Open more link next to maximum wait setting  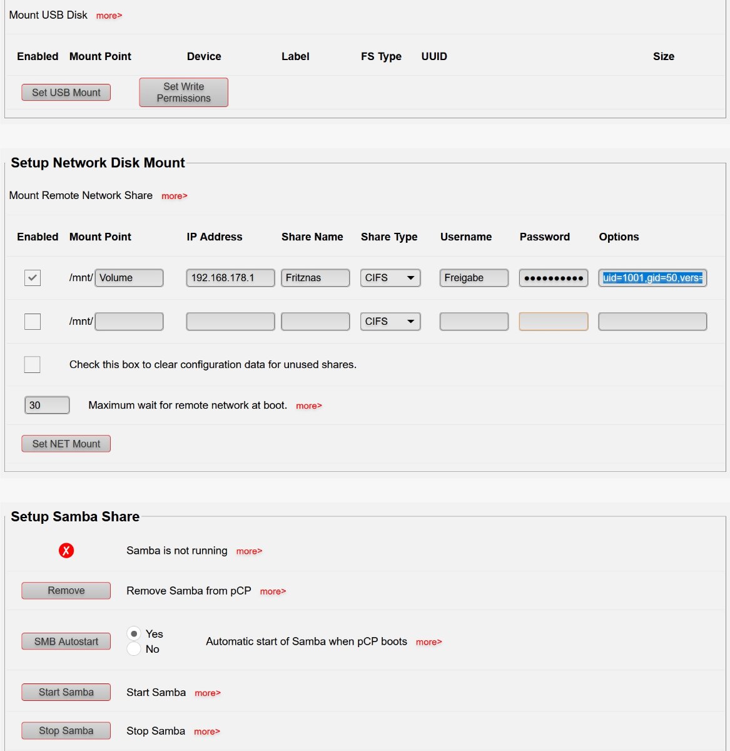tap(308, 406)
